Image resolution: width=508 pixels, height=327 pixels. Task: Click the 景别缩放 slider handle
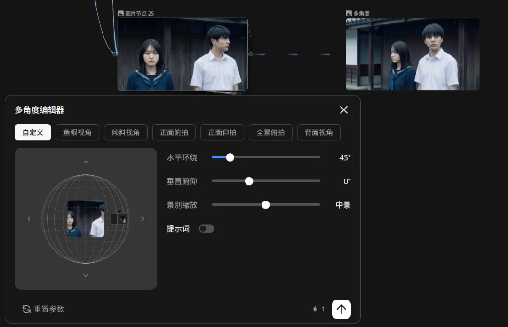(x=266, y=205)
